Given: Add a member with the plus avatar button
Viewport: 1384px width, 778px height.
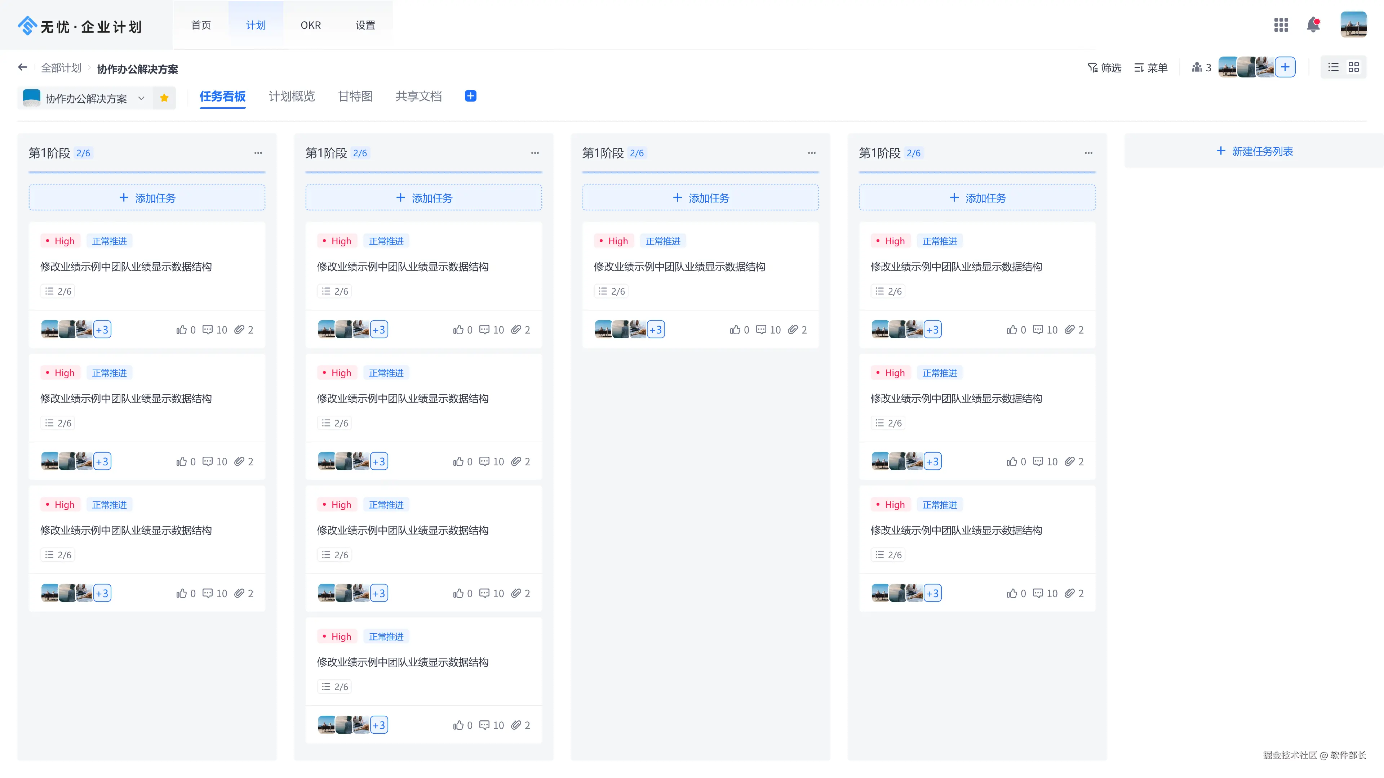Looking at the screenshot, I should point(1285,67).
